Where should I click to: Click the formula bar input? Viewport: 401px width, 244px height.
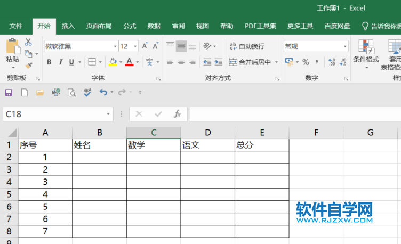[295, 114]
